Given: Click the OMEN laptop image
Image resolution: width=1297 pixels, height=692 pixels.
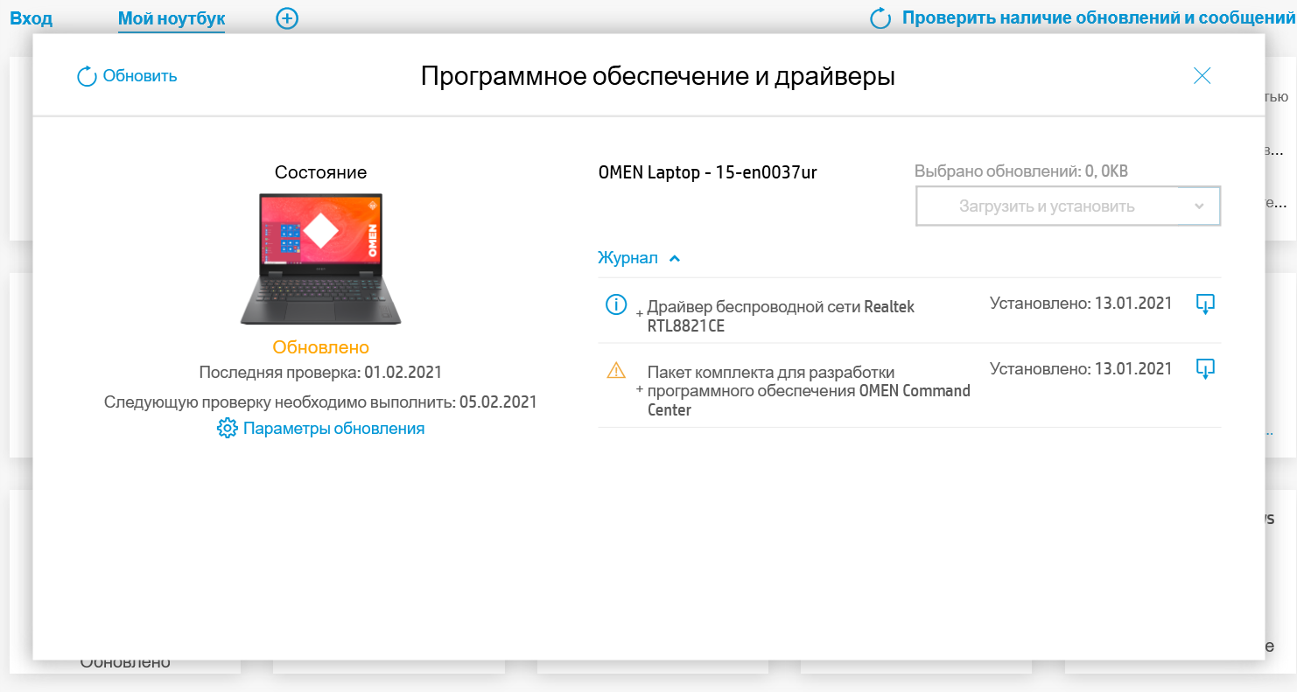Looking at the screenshot, I should click(321, 259).
